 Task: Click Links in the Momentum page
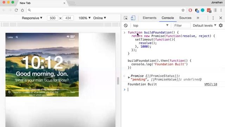(10, 37)
